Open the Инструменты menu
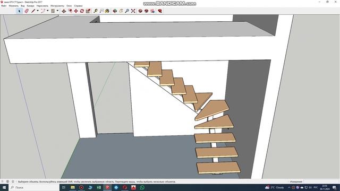Viewport: 340px width, 191px height. pyautogui.click(x=57, y=6)
